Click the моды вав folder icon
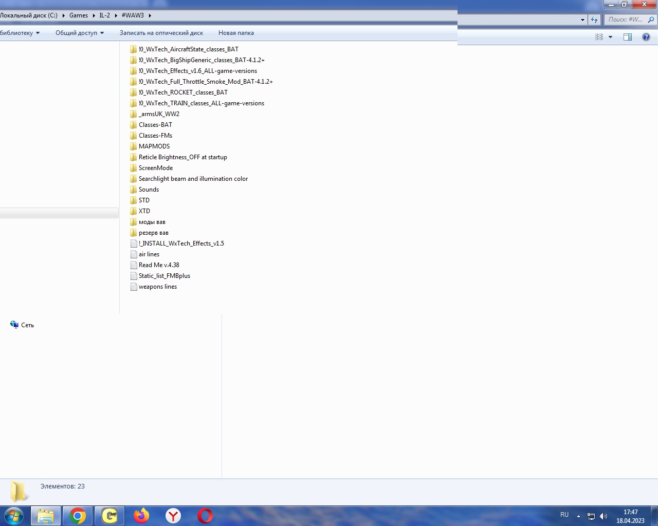This screenshot has height=526, width=658. point(134,222)
